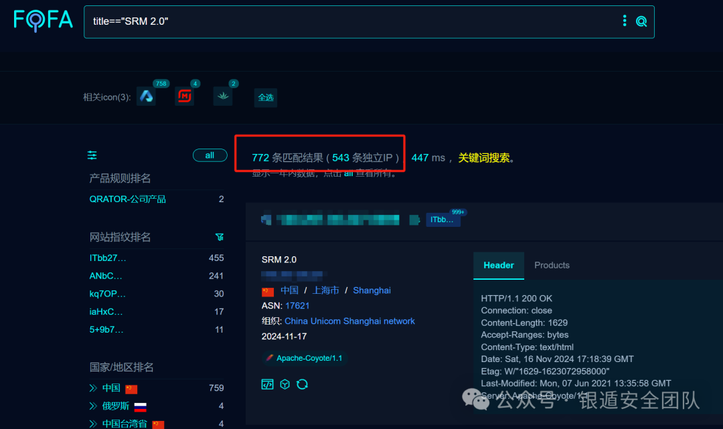Filter by ANbC… fingerprint

click(106, 276)
